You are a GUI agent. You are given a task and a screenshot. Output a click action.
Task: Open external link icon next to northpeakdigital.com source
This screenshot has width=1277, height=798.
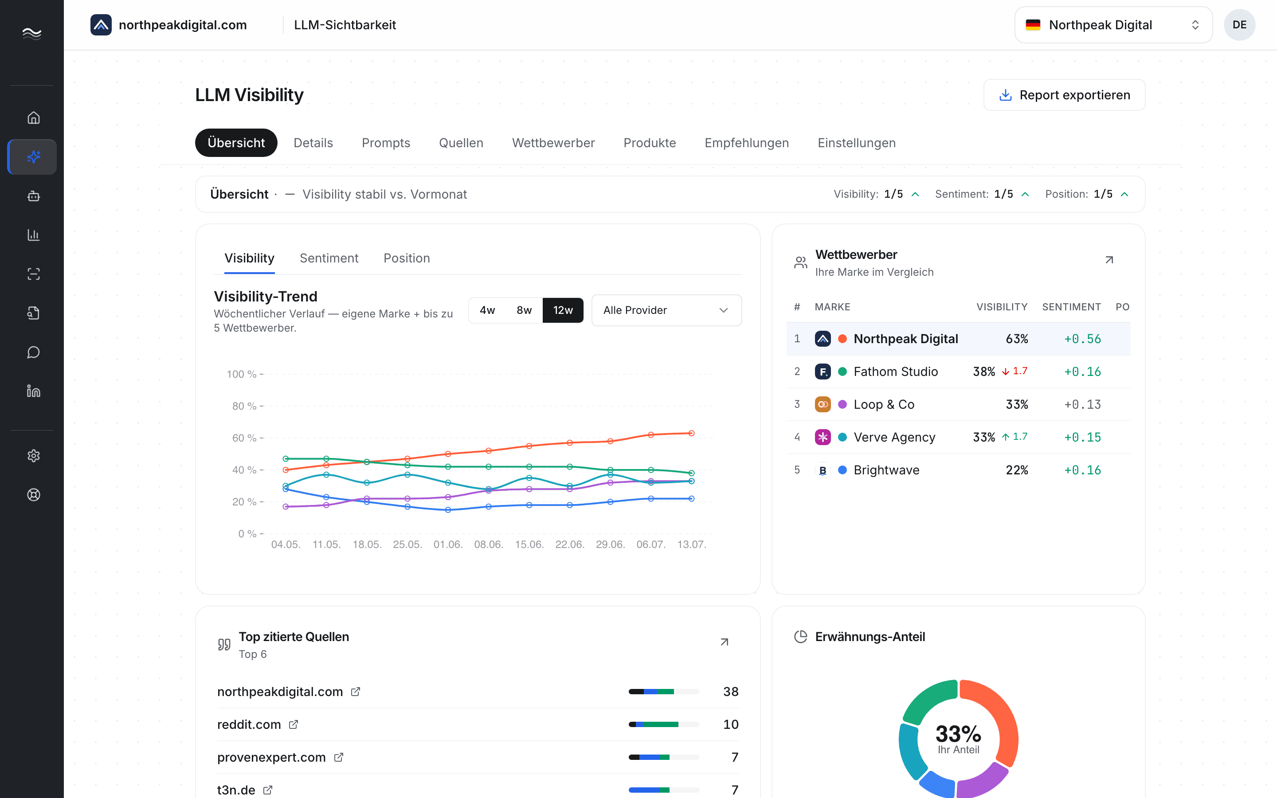356,692
